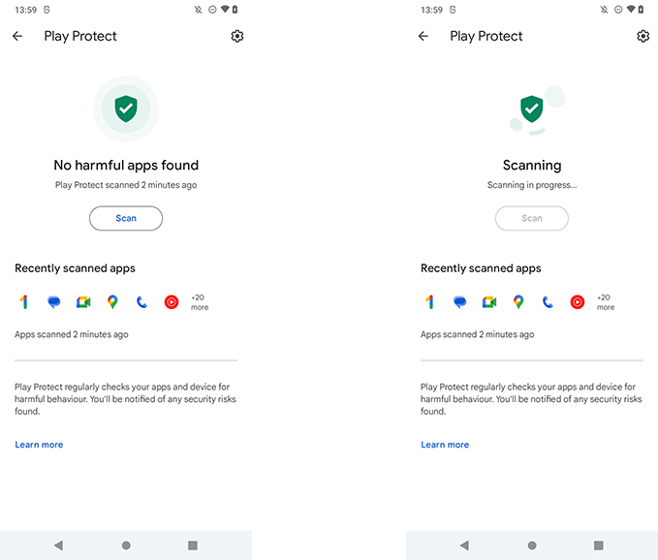Viewport: 658px width, 560px height.
Task: Tap Messages app icon on left screen
Action: [x=53, y=302]
